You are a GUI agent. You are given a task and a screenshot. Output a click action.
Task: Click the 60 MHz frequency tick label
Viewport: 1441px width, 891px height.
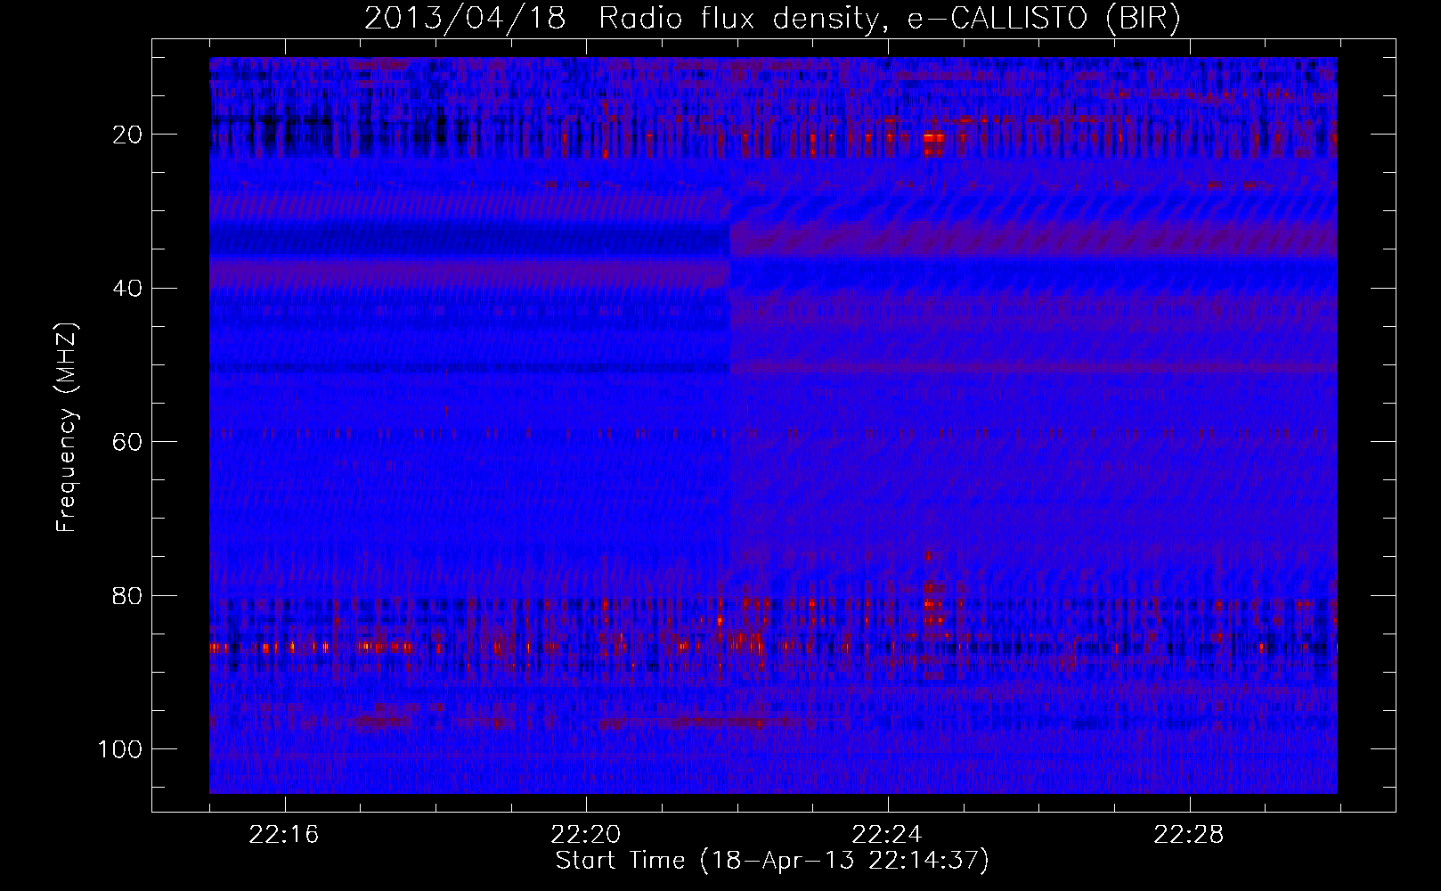coord(127,442)
